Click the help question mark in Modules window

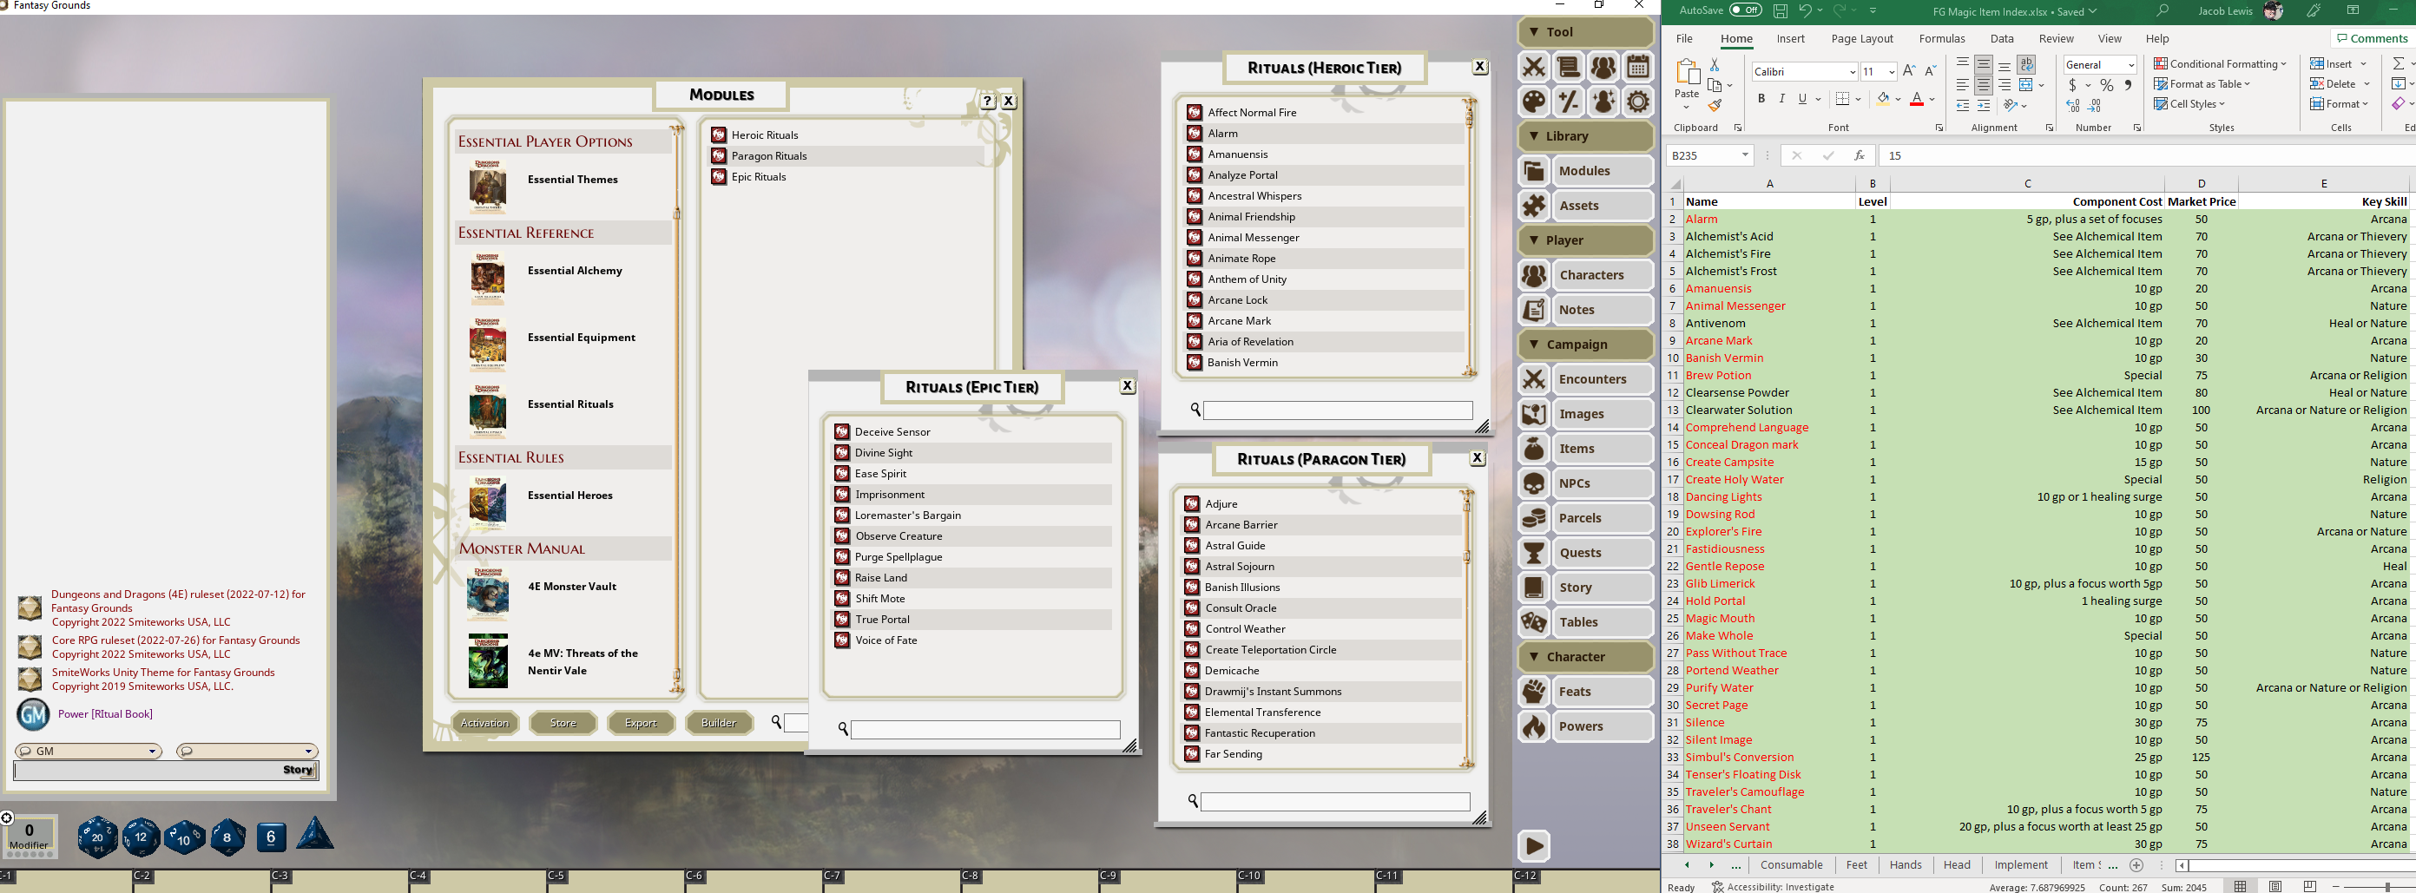point(988,101)
